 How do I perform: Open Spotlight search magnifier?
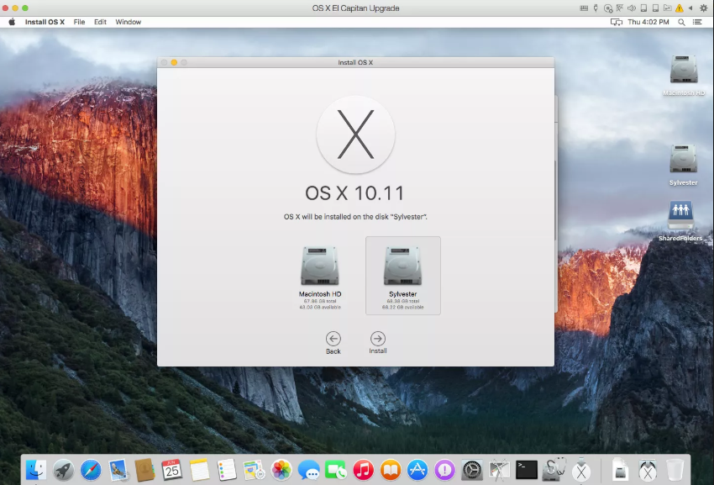[681, 22]
